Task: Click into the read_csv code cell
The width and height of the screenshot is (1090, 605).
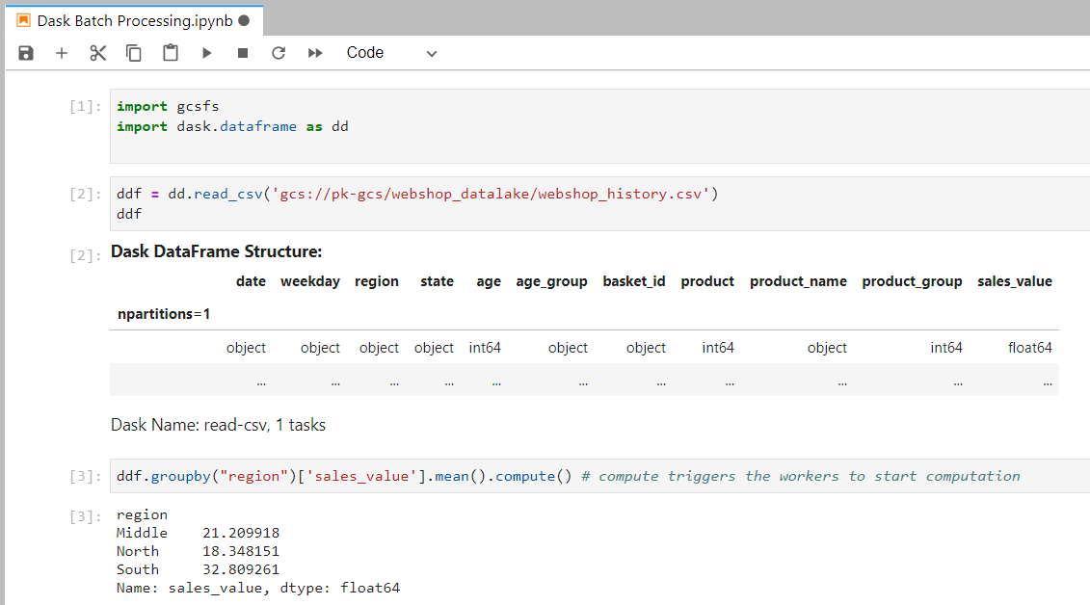Action: [x=599, y=203]
